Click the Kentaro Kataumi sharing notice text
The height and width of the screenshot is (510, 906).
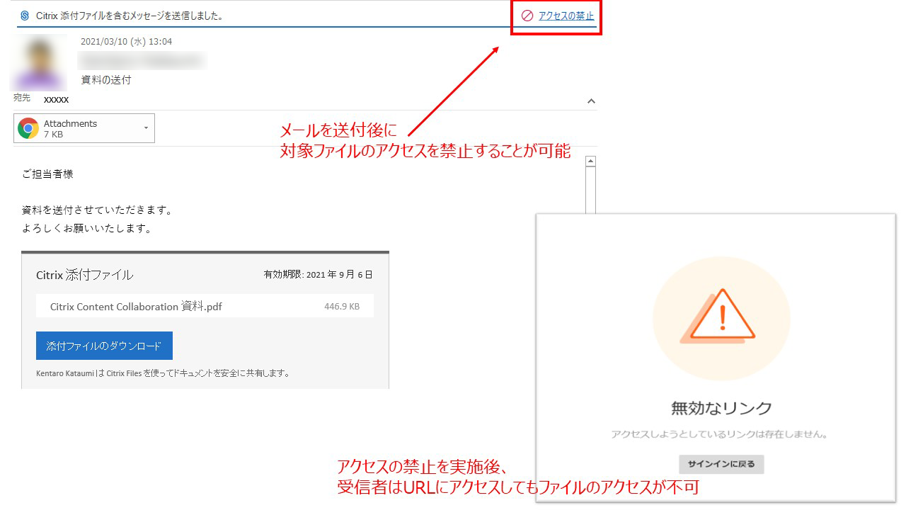(163, 373)
